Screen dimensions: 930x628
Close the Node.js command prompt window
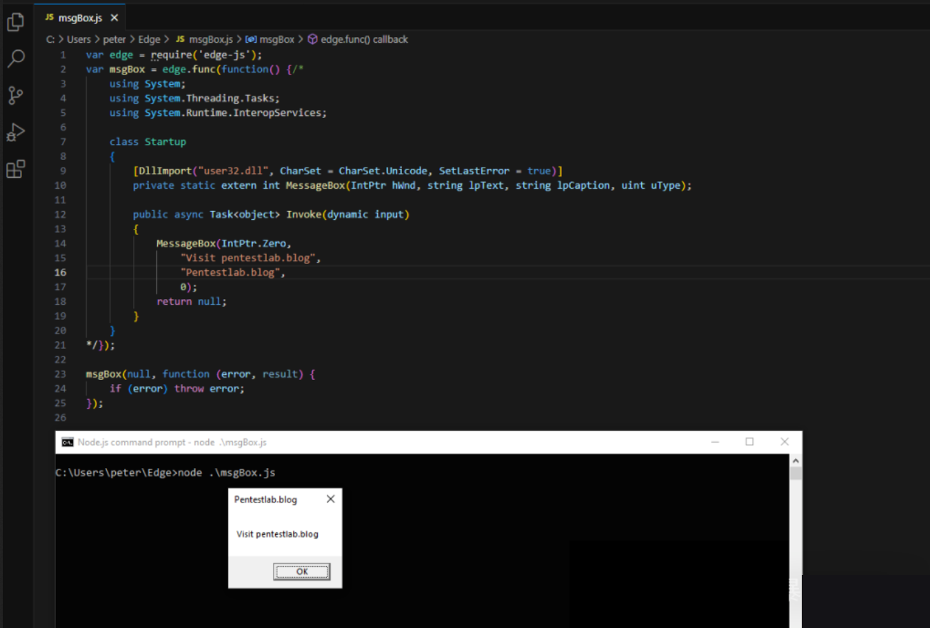[785, 442]
